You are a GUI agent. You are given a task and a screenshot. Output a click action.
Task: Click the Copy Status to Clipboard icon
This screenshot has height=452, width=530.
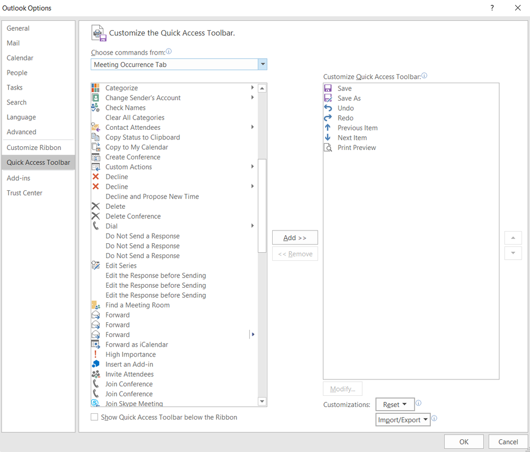[x=95, y=137]
